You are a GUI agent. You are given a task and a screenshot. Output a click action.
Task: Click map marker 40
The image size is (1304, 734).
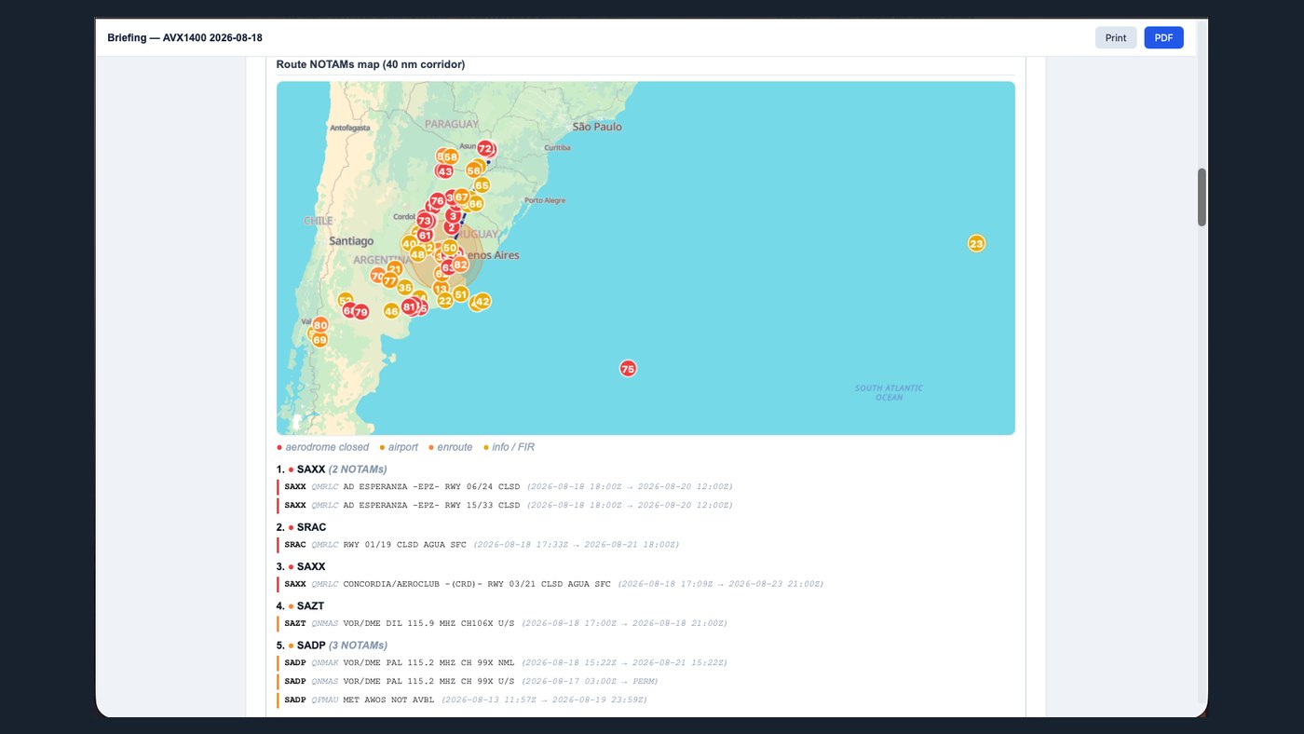point(410,244)
